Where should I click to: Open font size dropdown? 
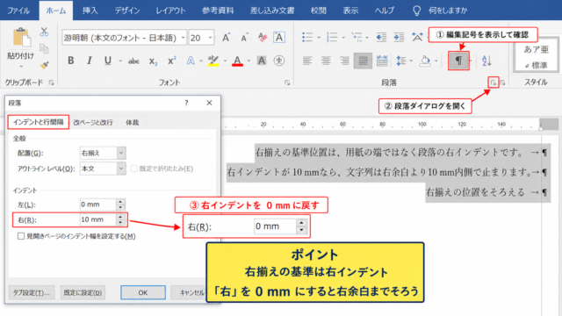(x=210, y=38)
